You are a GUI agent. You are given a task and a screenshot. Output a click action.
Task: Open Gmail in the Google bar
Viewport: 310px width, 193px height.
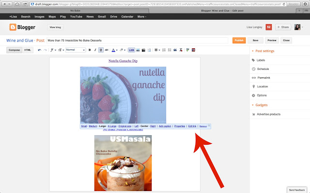[102, 17]
